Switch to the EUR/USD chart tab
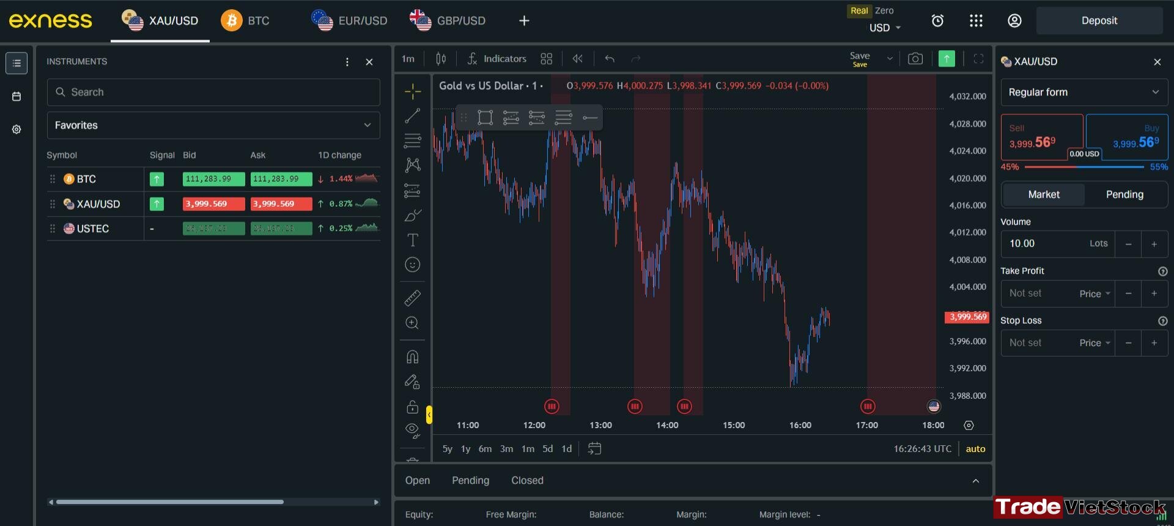This screenshot has width=1174, height=526. pyautogui.click(x=349, y=21)
